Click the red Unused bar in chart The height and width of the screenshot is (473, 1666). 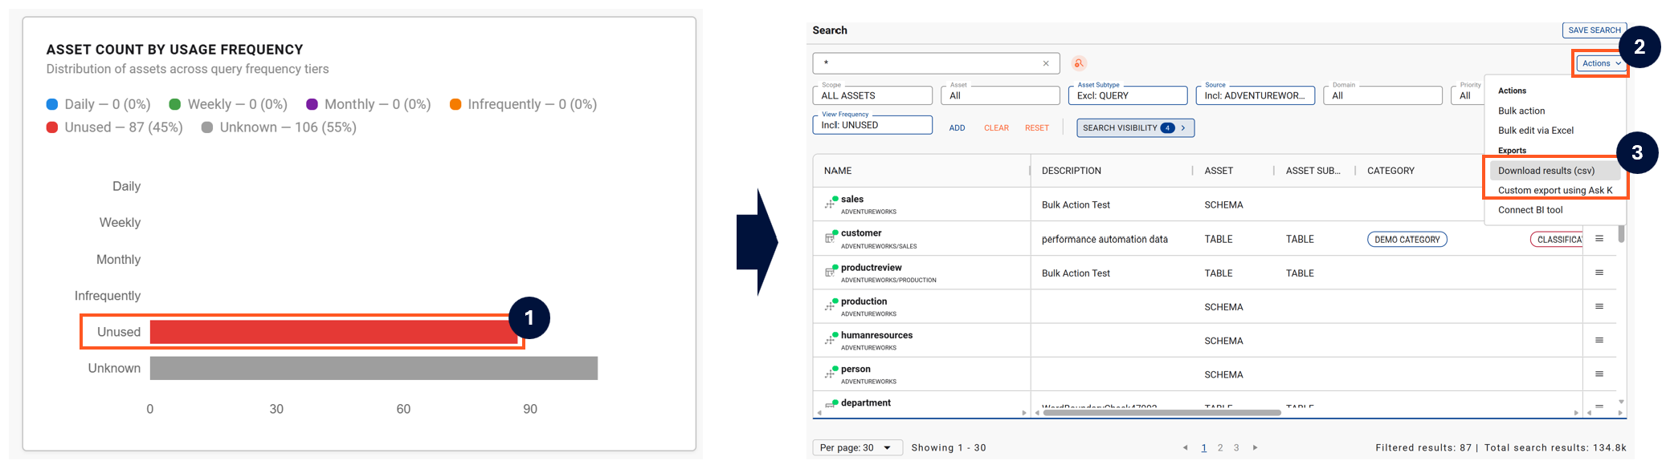[334, 332]
